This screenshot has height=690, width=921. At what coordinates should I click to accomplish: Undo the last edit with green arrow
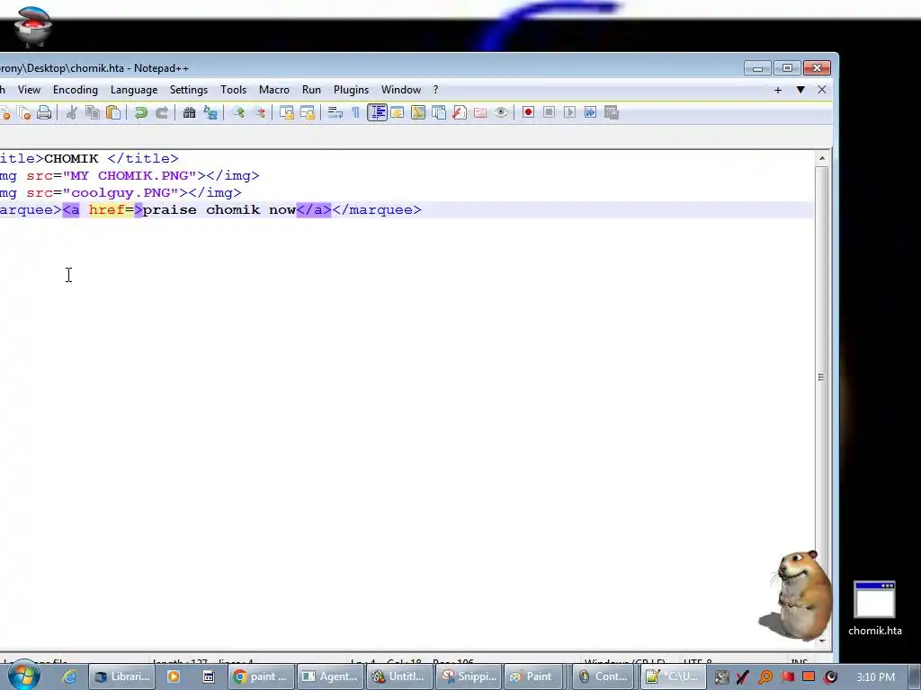pyautogui.click(x=141, y=112)
